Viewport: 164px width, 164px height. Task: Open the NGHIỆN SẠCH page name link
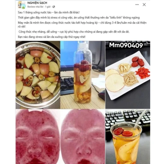click(37, 3)
